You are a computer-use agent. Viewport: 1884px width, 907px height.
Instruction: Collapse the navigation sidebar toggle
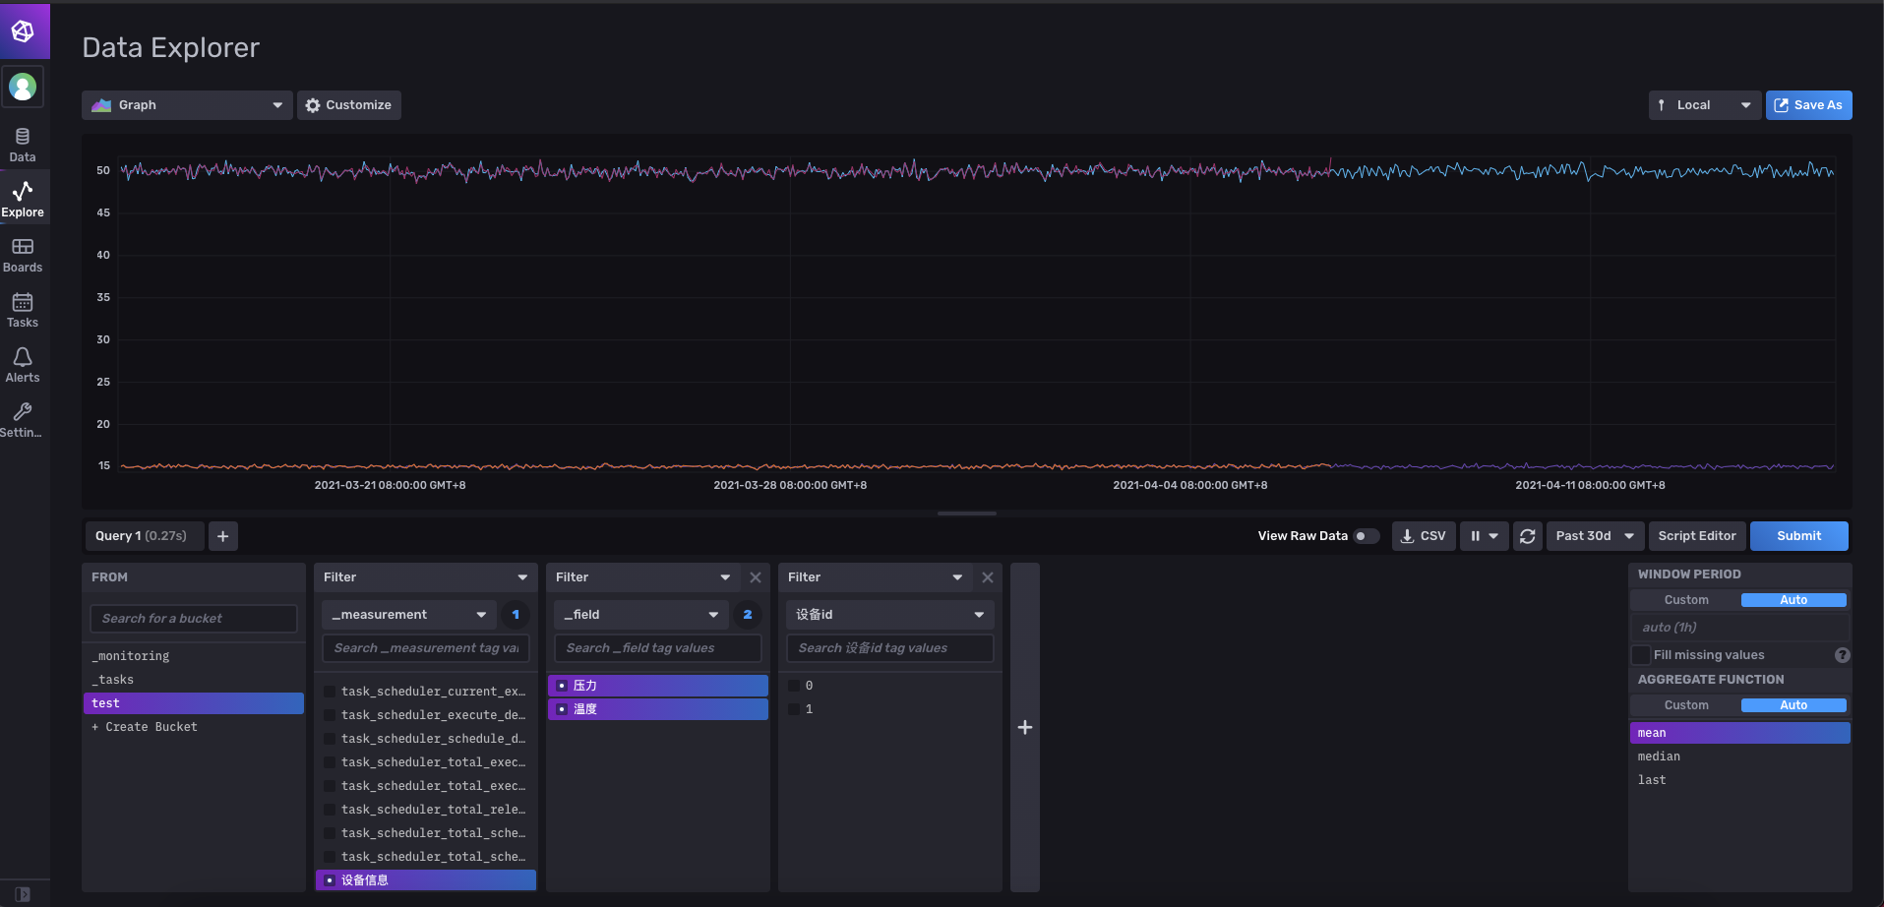coord(23,894)
